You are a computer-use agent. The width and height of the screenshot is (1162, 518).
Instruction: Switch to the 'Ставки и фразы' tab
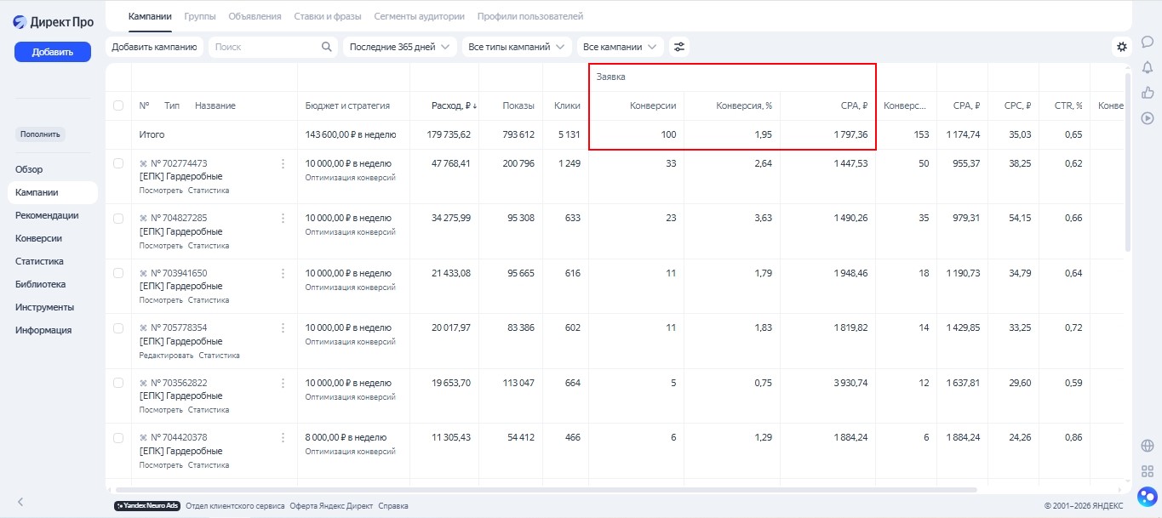click(327, 16)
